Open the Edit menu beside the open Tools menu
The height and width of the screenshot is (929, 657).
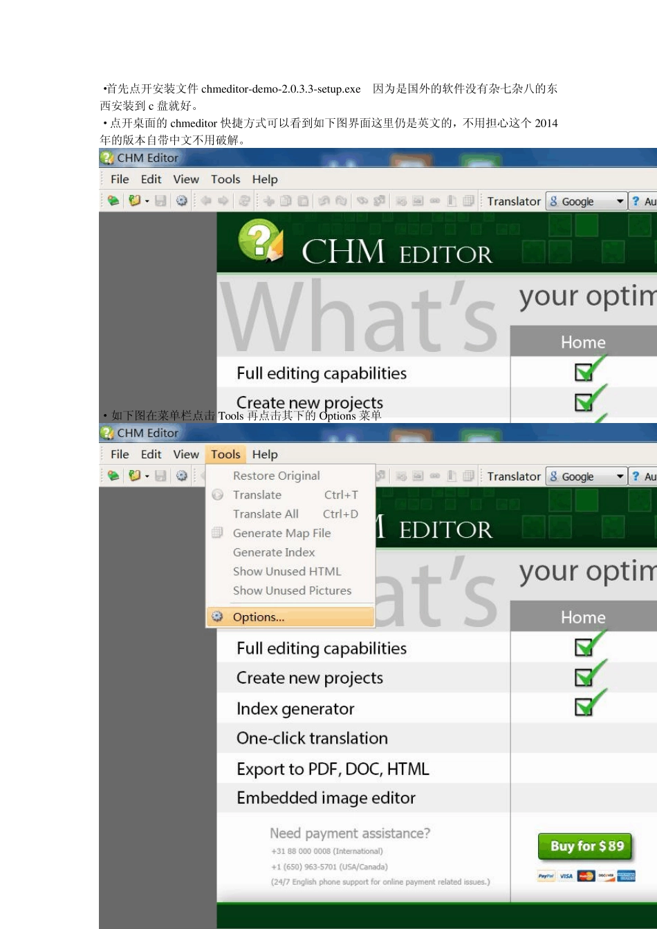151,454
